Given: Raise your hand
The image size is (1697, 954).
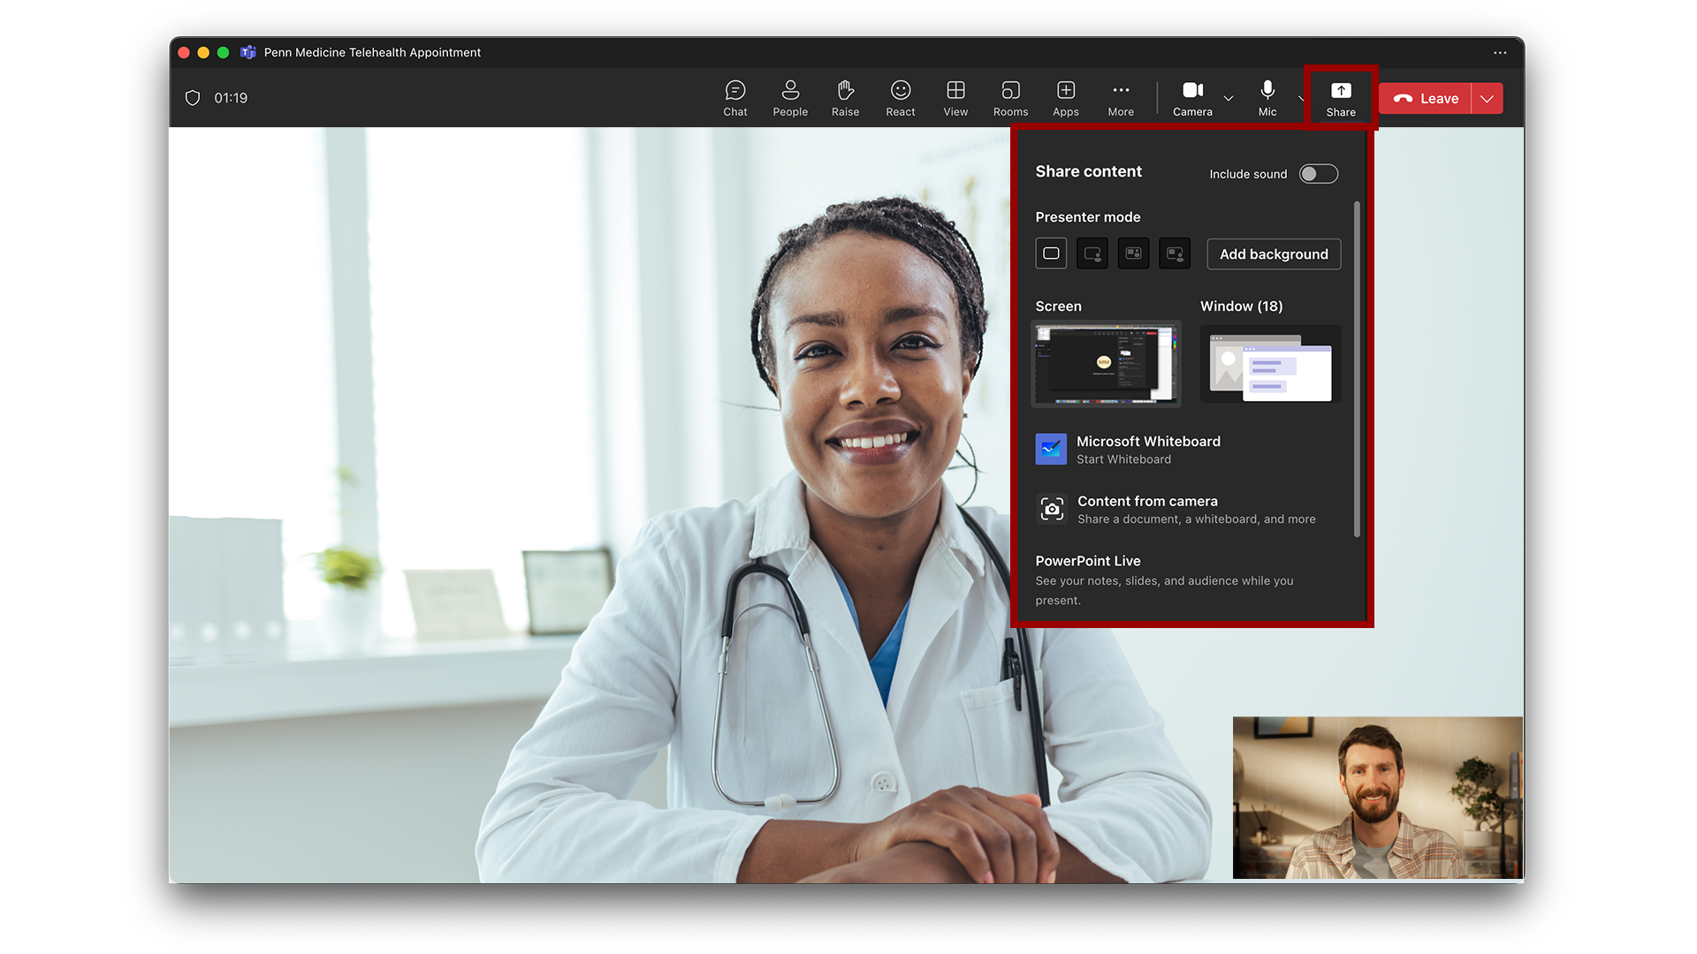Looking at the screenshot, I should 844,97.
